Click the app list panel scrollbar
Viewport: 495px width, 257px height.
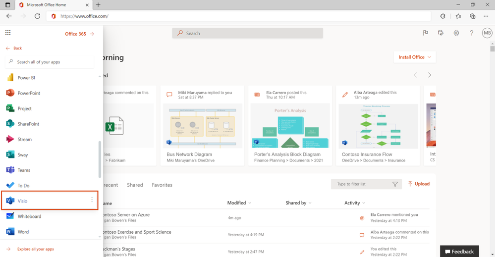100,159
